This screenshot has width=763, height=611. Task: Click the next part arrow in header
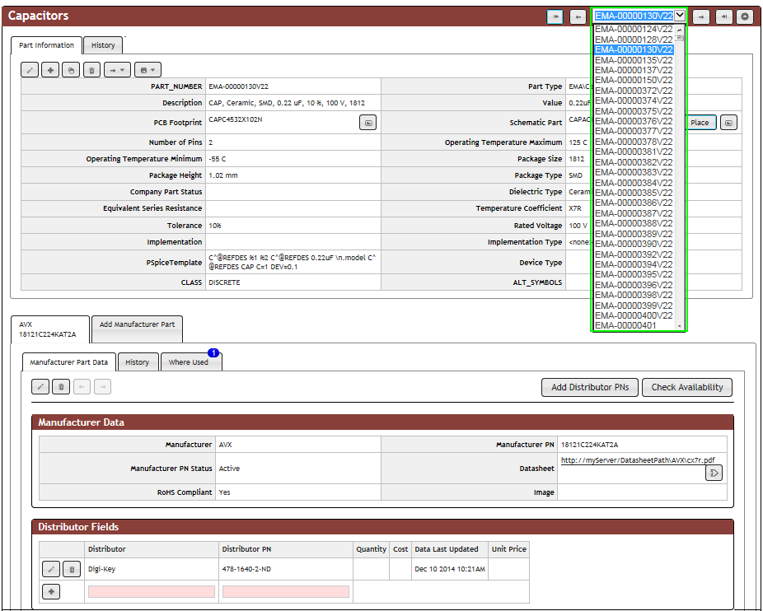700,16
